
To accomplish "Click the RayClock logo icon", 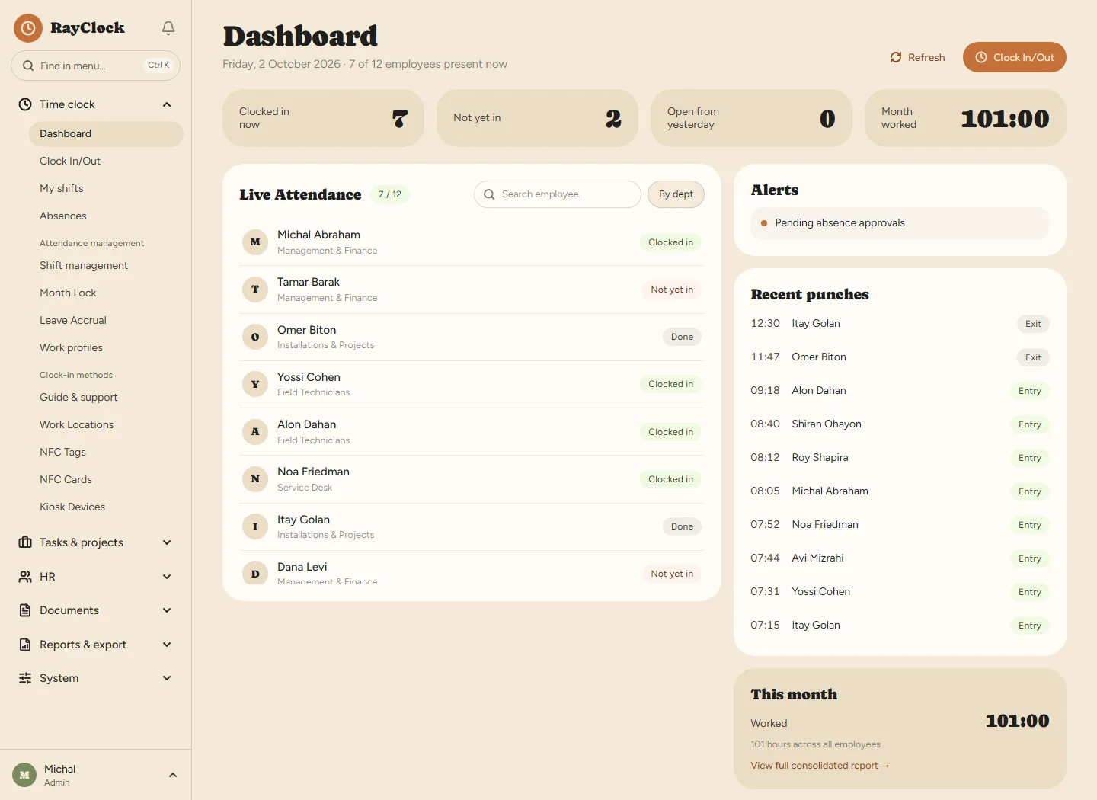I will 28,28.
